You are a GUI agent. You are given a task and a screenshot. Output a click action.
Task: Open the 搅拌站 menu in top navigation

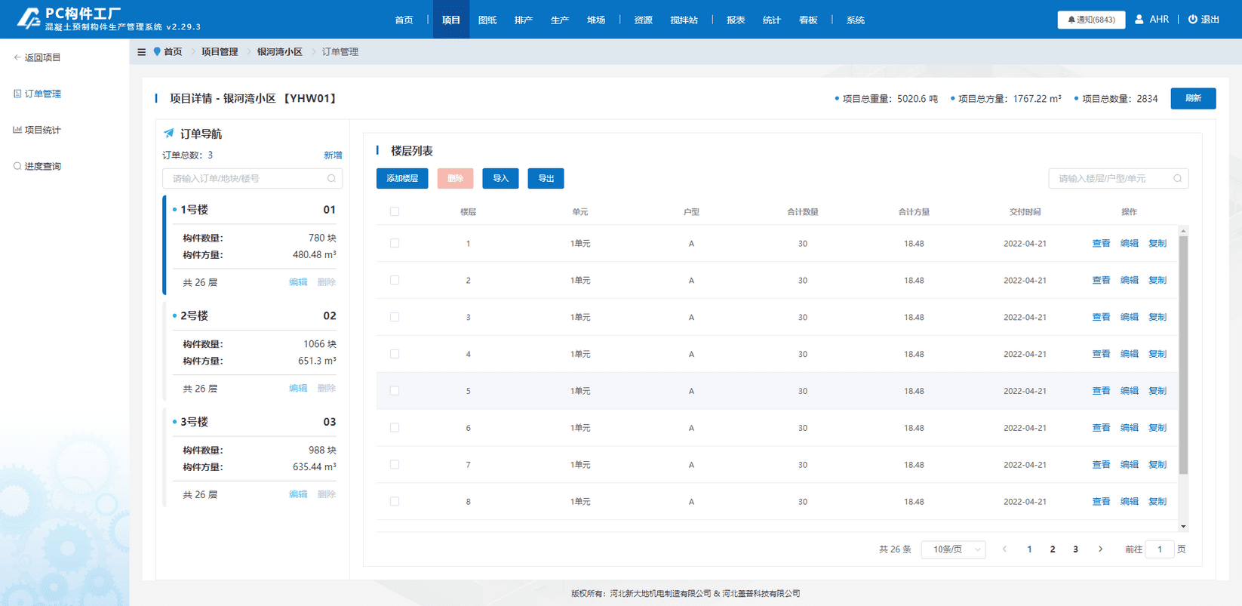(684, 20)
